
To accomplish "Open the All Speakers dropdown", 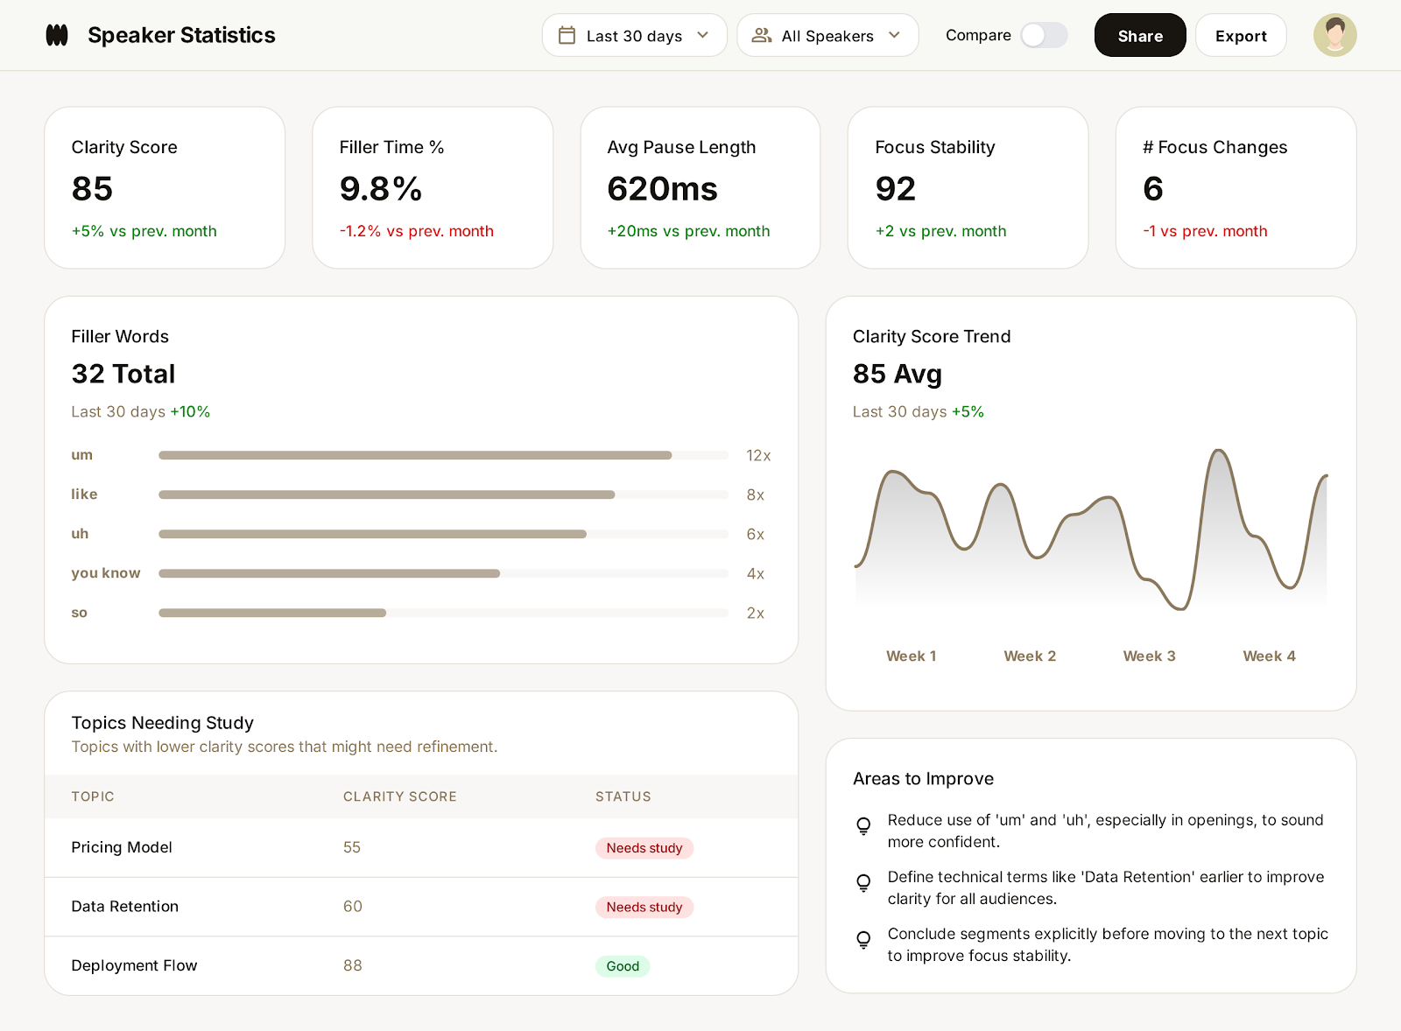I will (827, 35).
